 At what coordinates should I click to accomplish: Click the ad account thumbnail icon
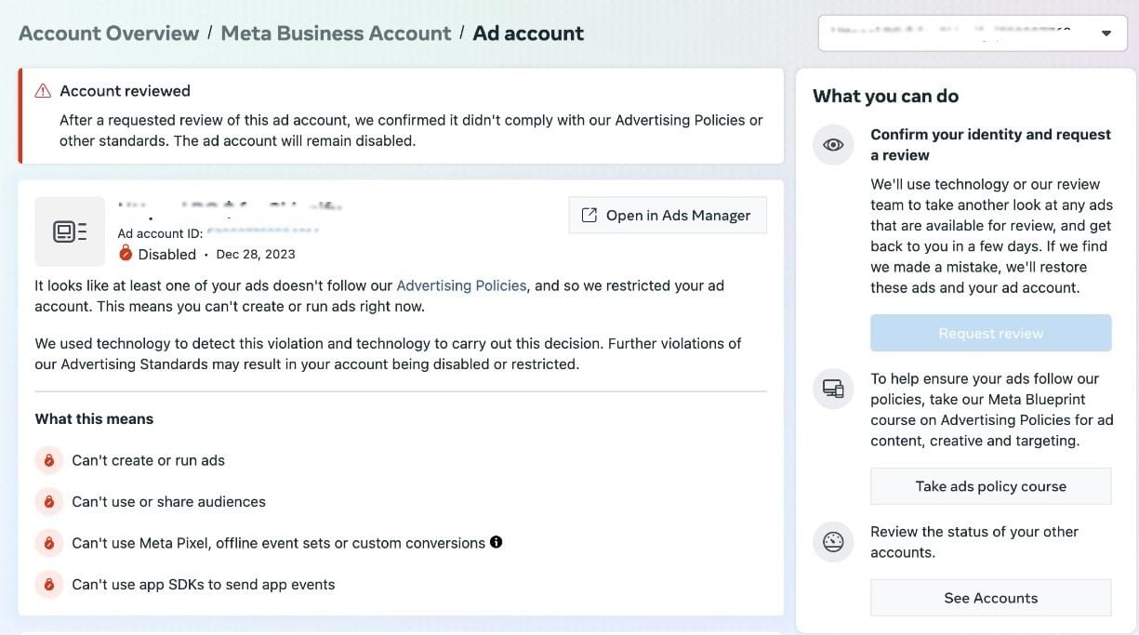coord(70,232)
